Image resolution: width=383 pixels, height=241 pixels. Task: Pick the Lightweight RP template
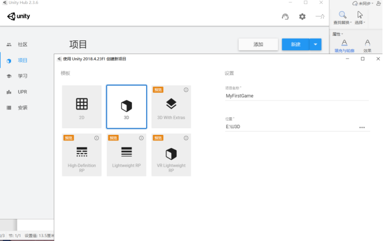click(127, 155)
